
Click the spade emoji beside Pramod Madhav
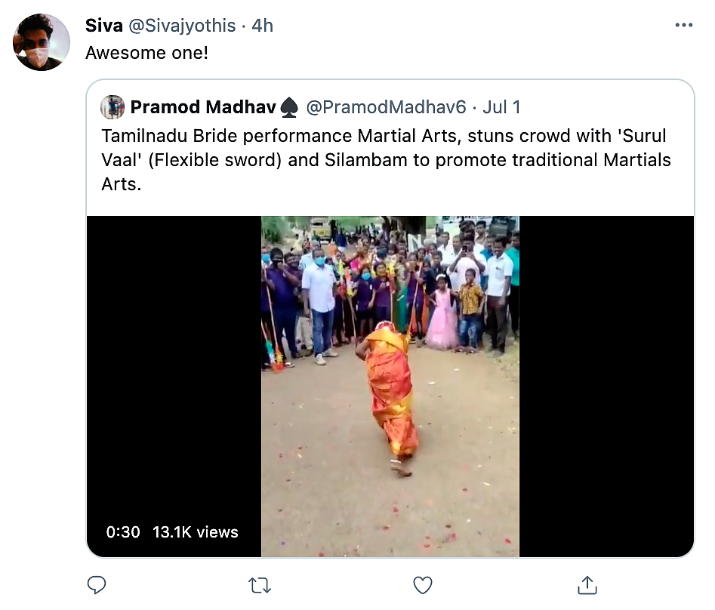coord(288,108)
